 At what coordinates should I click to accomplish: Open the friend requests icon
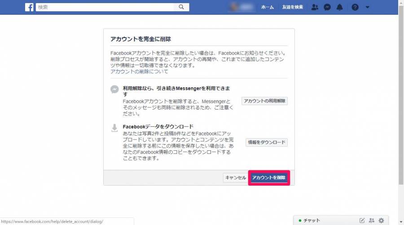[315, 7]
